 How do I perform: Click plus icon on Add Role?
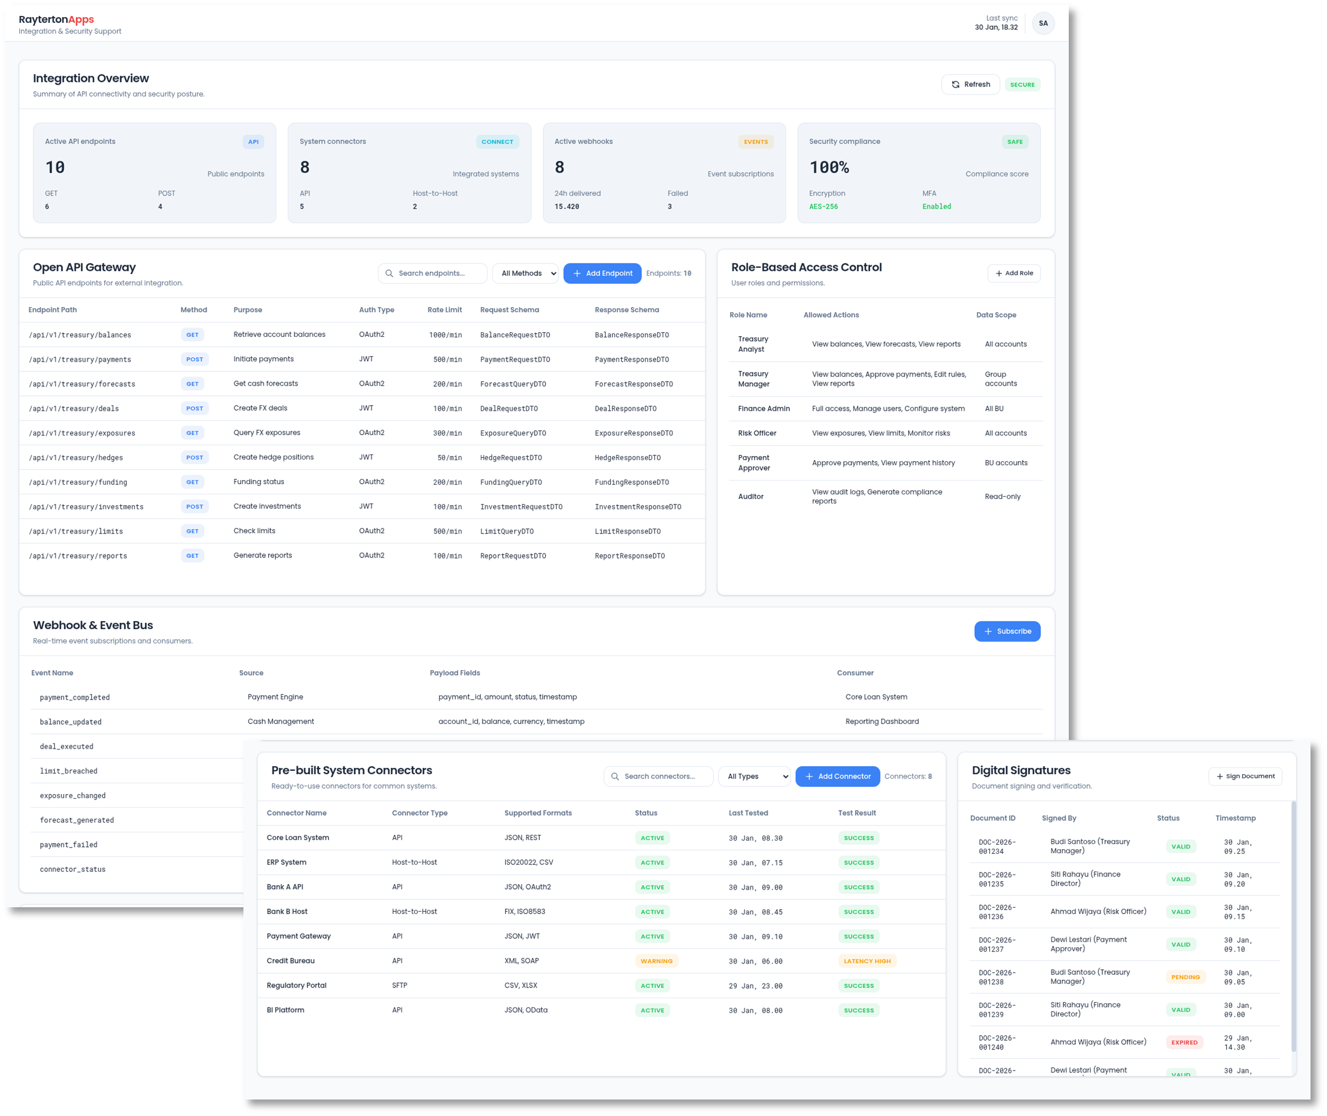999,273
